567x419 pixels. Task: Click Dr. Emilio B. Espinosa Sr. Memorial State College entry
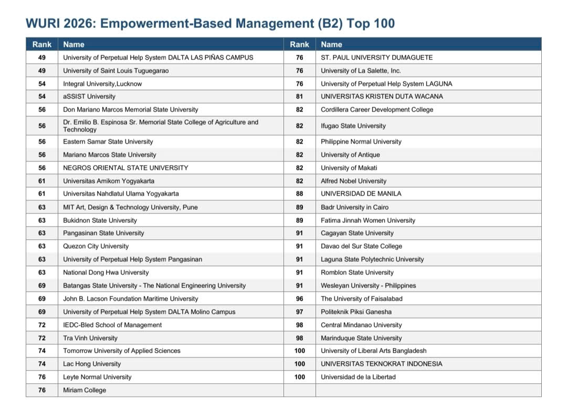click(161, 126)
